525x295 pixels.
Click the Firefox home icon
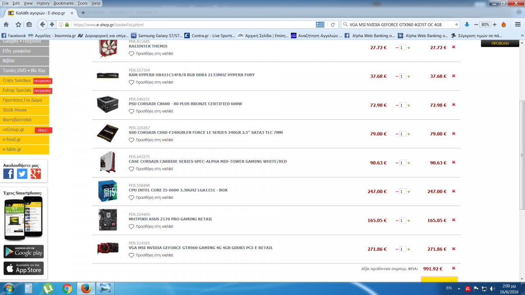(6, 24)
